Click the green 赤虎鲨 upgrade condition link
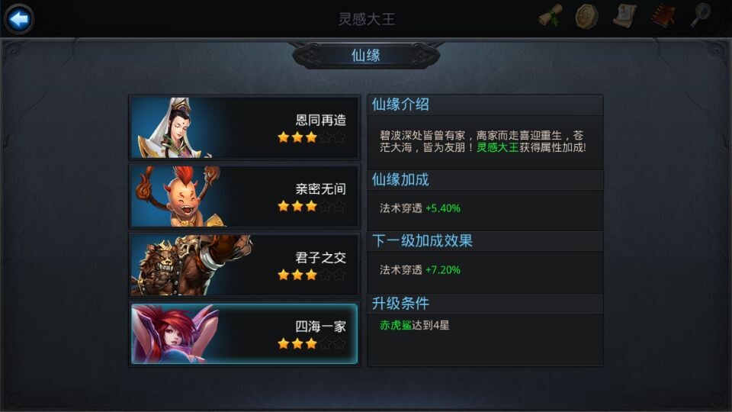The image size is (732, 412). point(396,325)
